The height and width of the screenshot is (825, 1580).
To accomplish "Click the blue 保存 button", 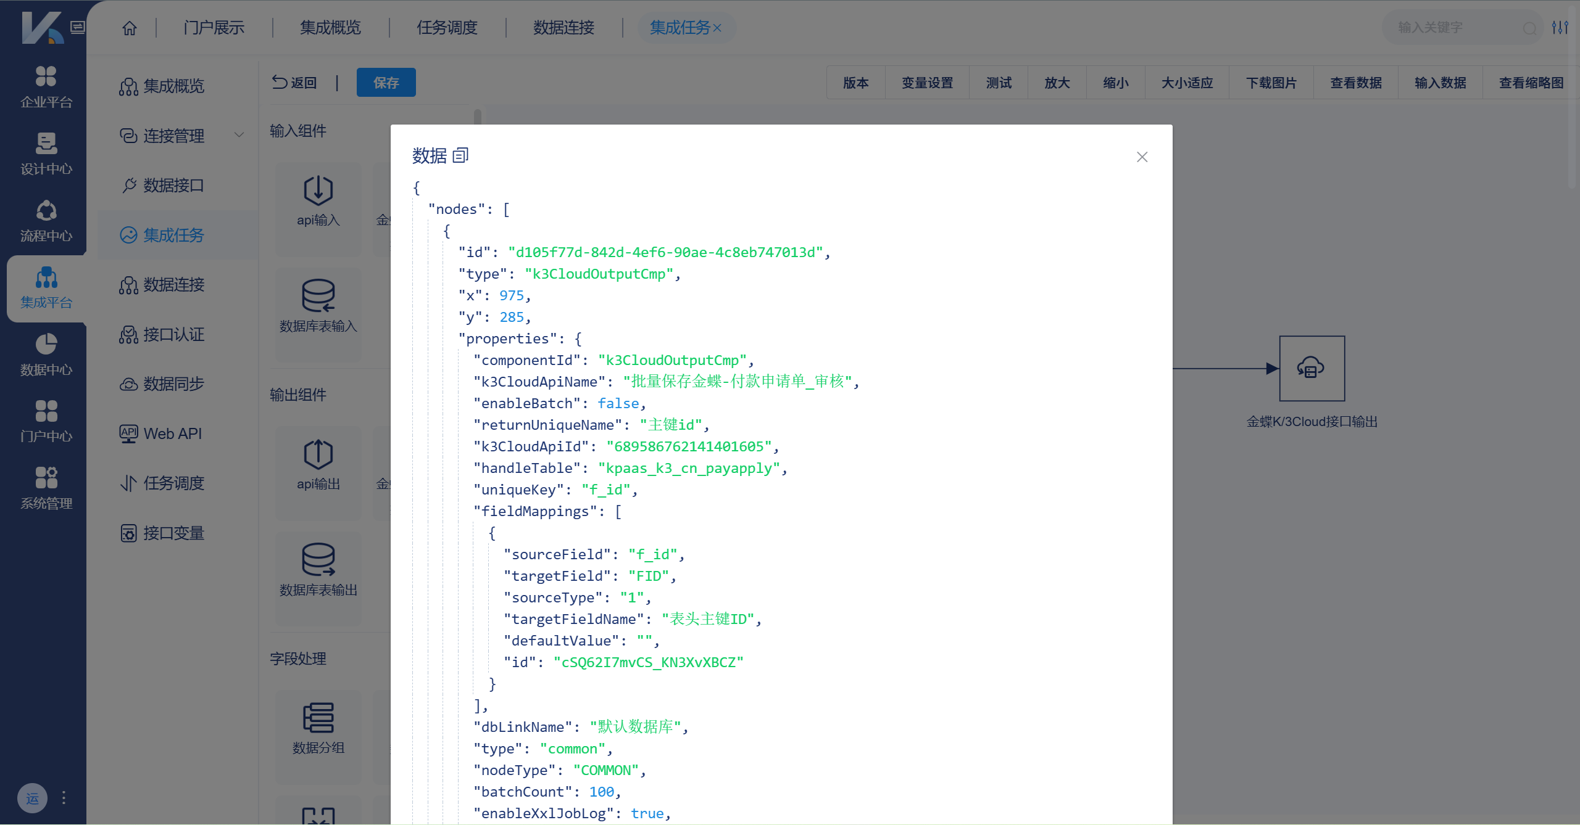I will 386,83.
